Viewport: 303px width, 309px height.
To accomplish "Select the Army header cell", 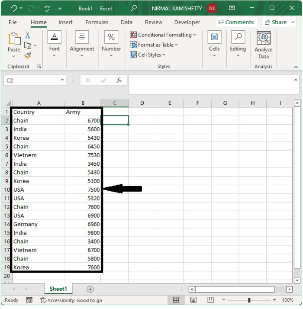I will click(x=83, y=112).
